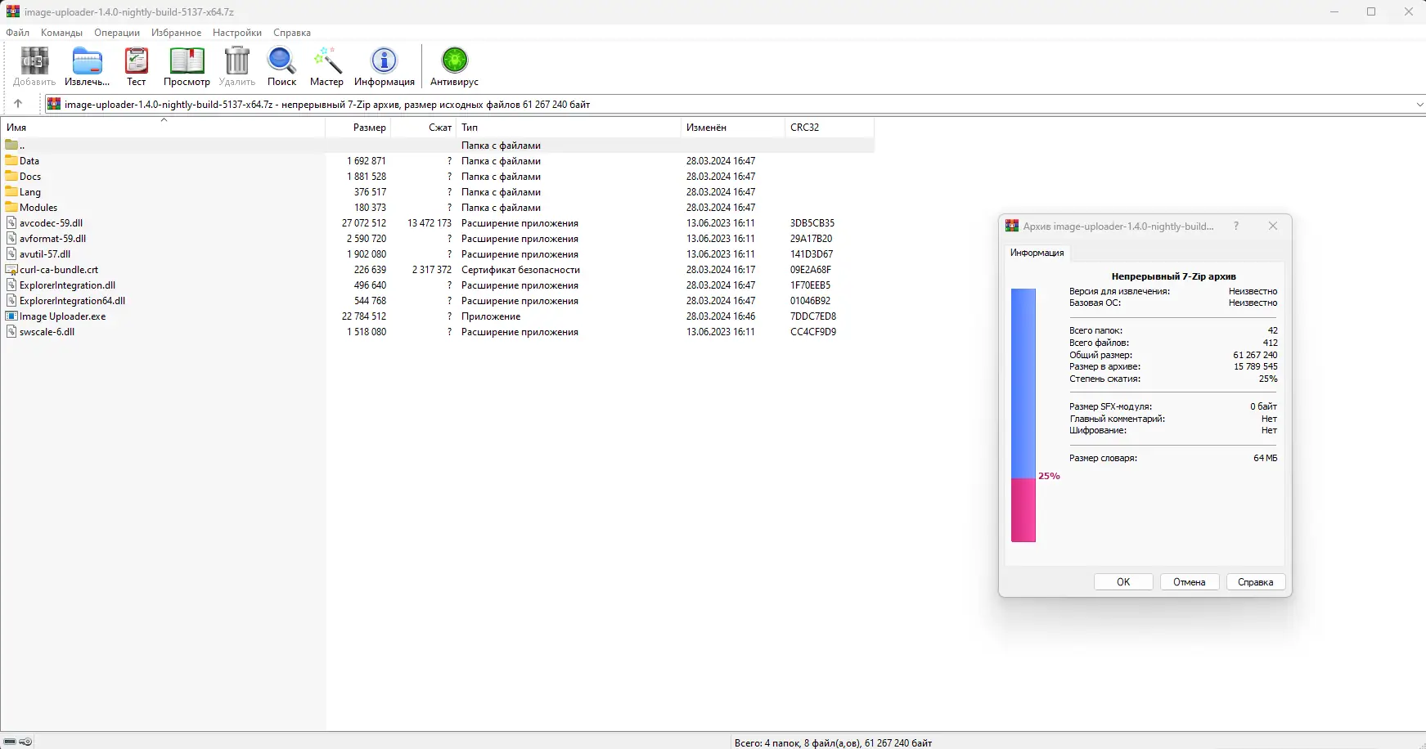The width and height of the screenshot is (1426, 749).
Task: Click the ExplorerIntegration64.dll file icon
Action: [11, 300]
